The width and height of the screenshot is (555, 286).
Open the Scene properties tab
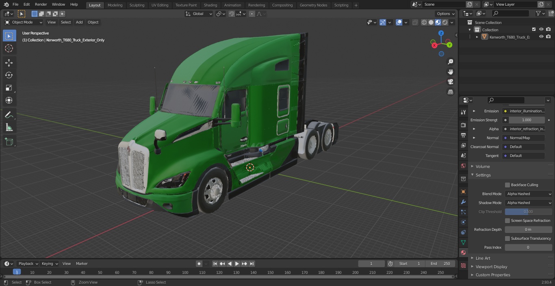point(463,155)
